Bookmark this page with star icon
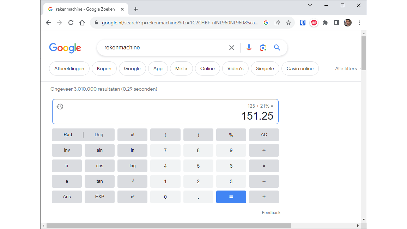This screenshot has width=407, height=229. pyautogui.click(x=288, y=23)
